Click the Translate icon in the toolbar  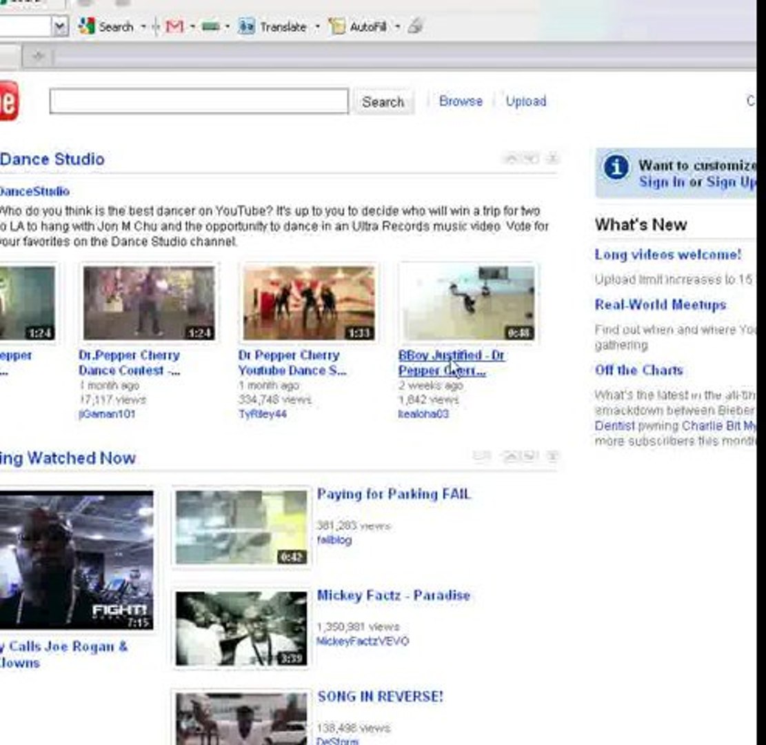coord(246,26)
